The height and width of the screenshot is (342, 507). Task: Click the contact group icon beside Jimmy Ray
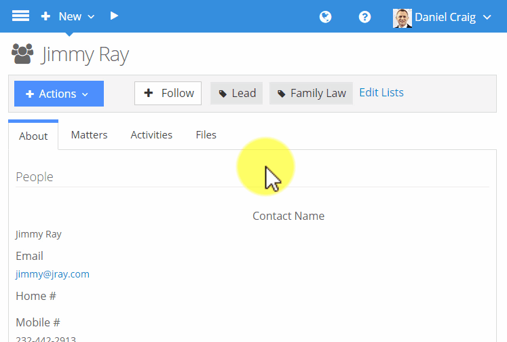tap(22, 54)
